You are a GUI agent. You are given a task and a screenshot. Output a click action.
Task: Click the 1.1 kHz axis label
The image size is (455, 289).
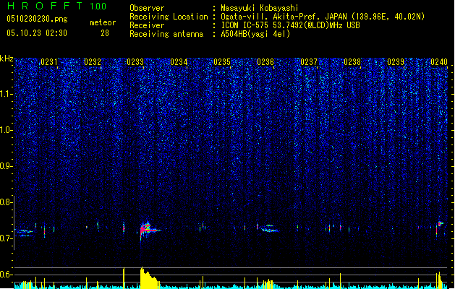click(x=7, y=94)
